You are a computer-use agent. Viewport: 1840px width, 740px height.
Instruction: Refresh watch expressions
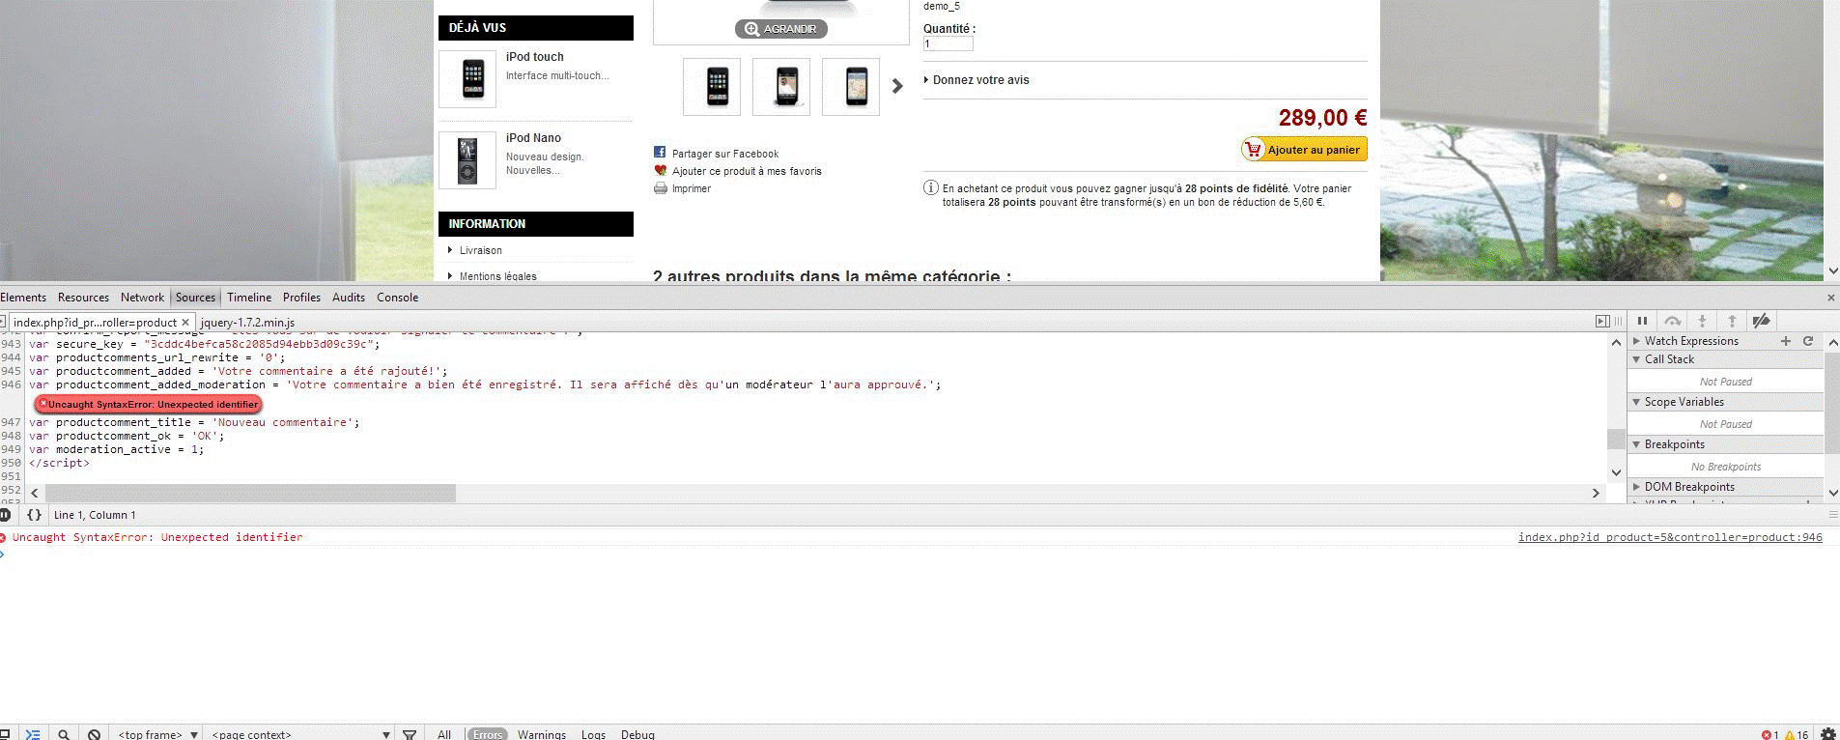(1808, 341)
